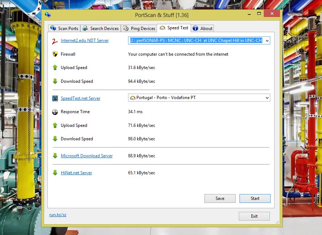Click the Firewall shield icon
Image resolution: width=322 pixels, height=235 pixels.
coord(55,54)
